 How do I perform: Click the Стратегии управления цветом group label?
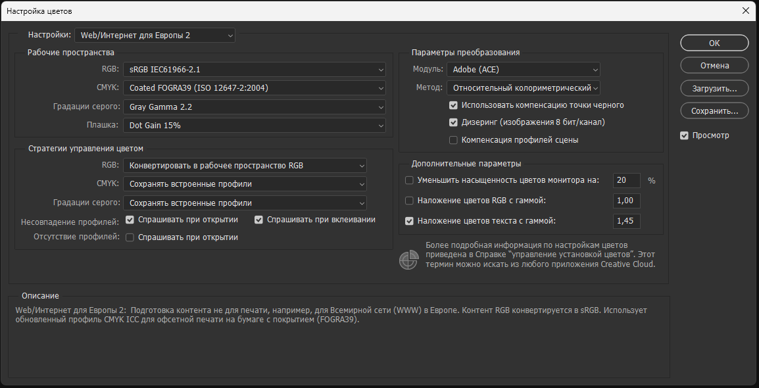click(86, 149)
